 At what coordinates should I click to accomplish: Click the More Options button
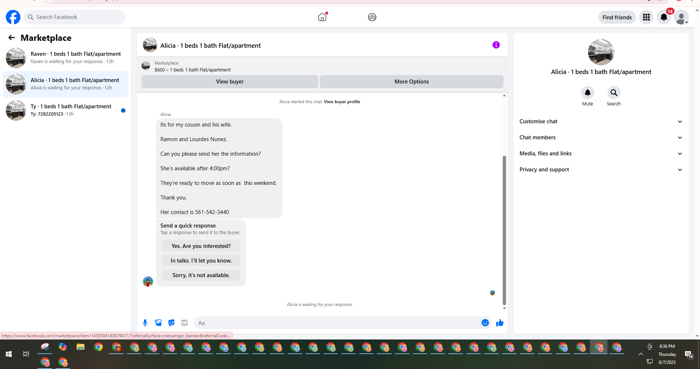(x=412, y=82)
